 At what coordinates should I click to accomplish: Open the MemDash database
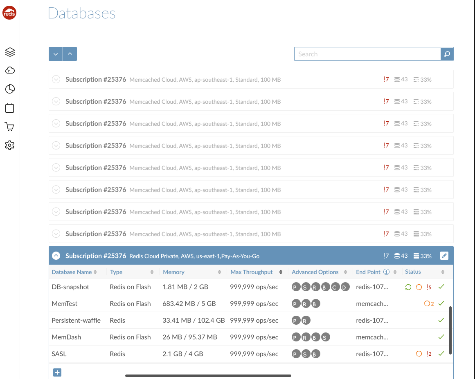(x=66, y=337)
